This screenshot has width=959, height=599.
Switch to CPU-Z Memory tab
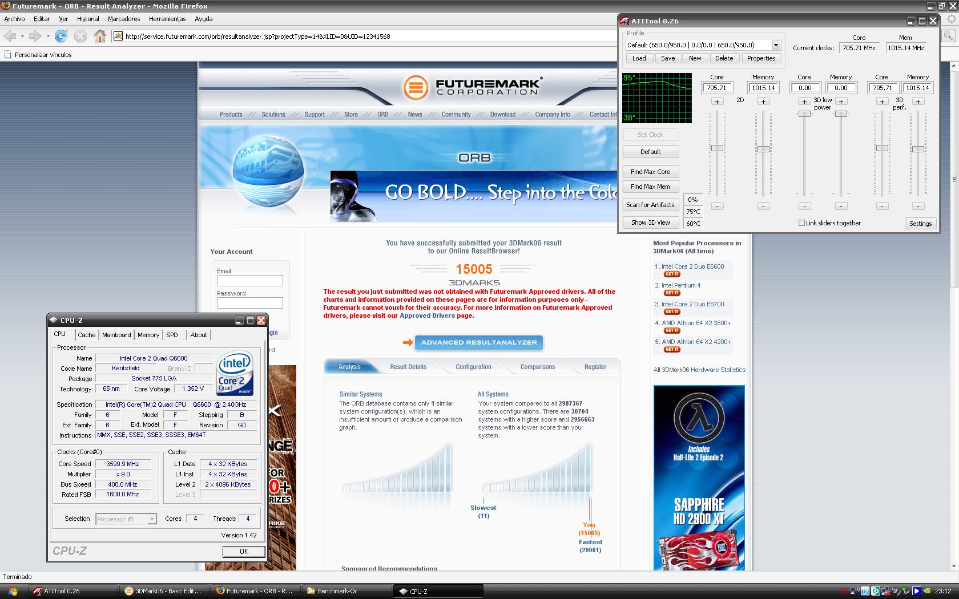click(148, 335)
